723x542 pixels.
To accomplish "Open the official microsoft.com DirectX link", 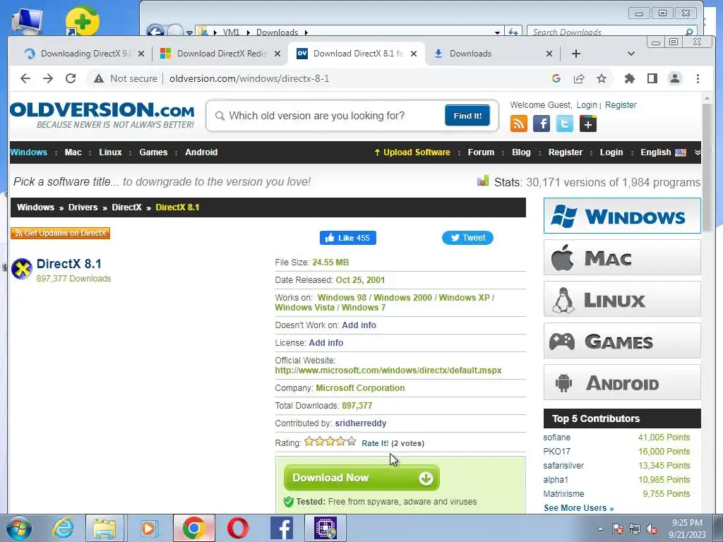I will pos(388,371).
